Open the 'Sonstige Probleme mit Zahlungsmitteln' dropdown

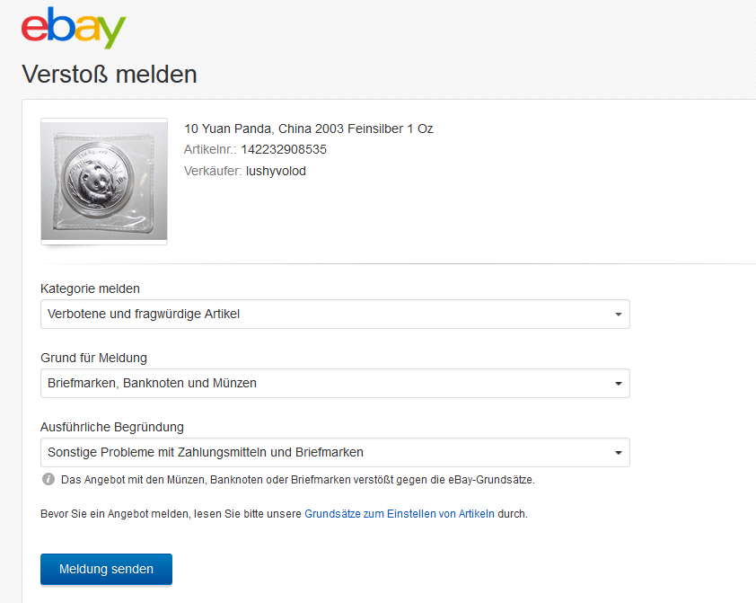click(x=334, y=452)
